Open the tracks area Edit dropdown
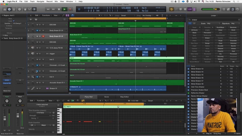The height and width of the screenshot is (136, 242). [37, 15]
